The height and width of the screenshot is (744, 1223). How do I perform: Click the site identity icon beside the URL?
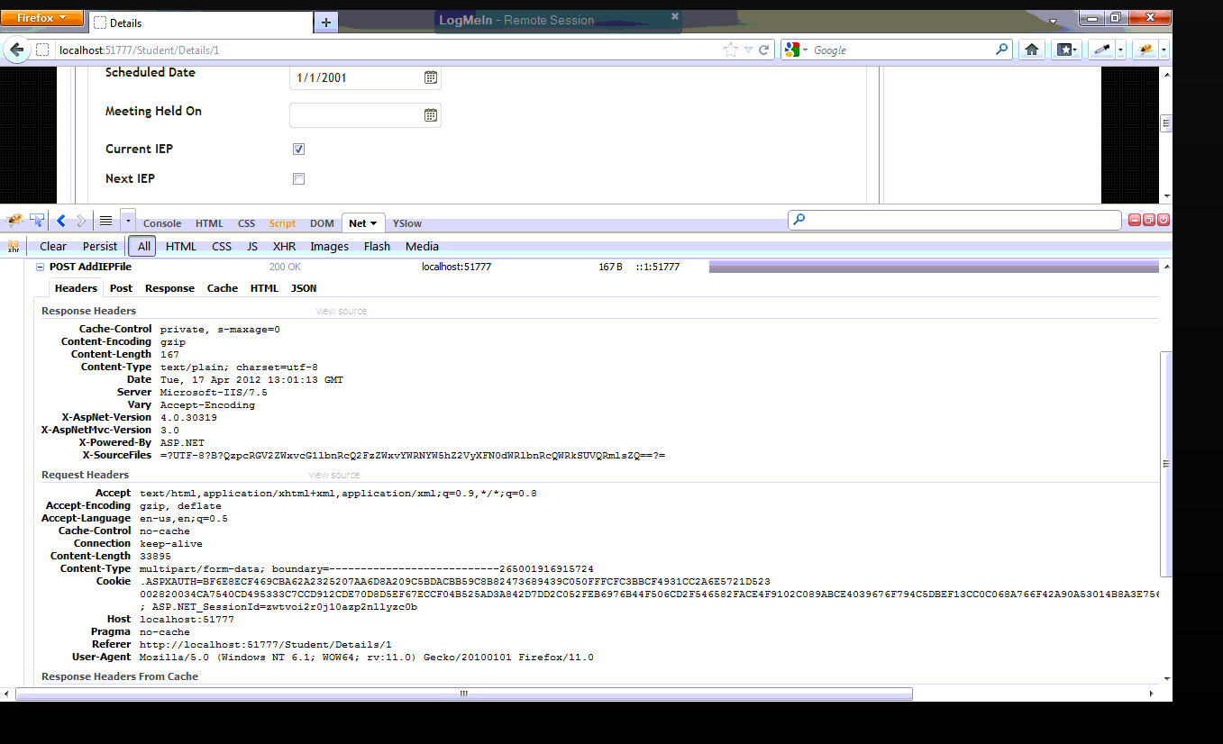pyautogui.click(x=42, y=50)
